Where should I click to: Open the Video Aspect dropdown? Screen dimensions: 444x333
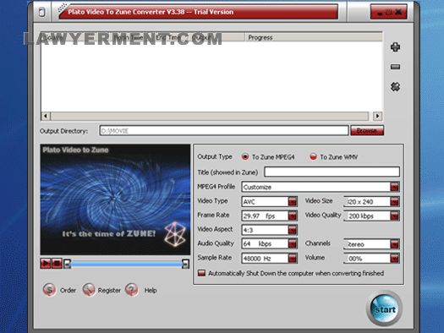click(293, 230)
